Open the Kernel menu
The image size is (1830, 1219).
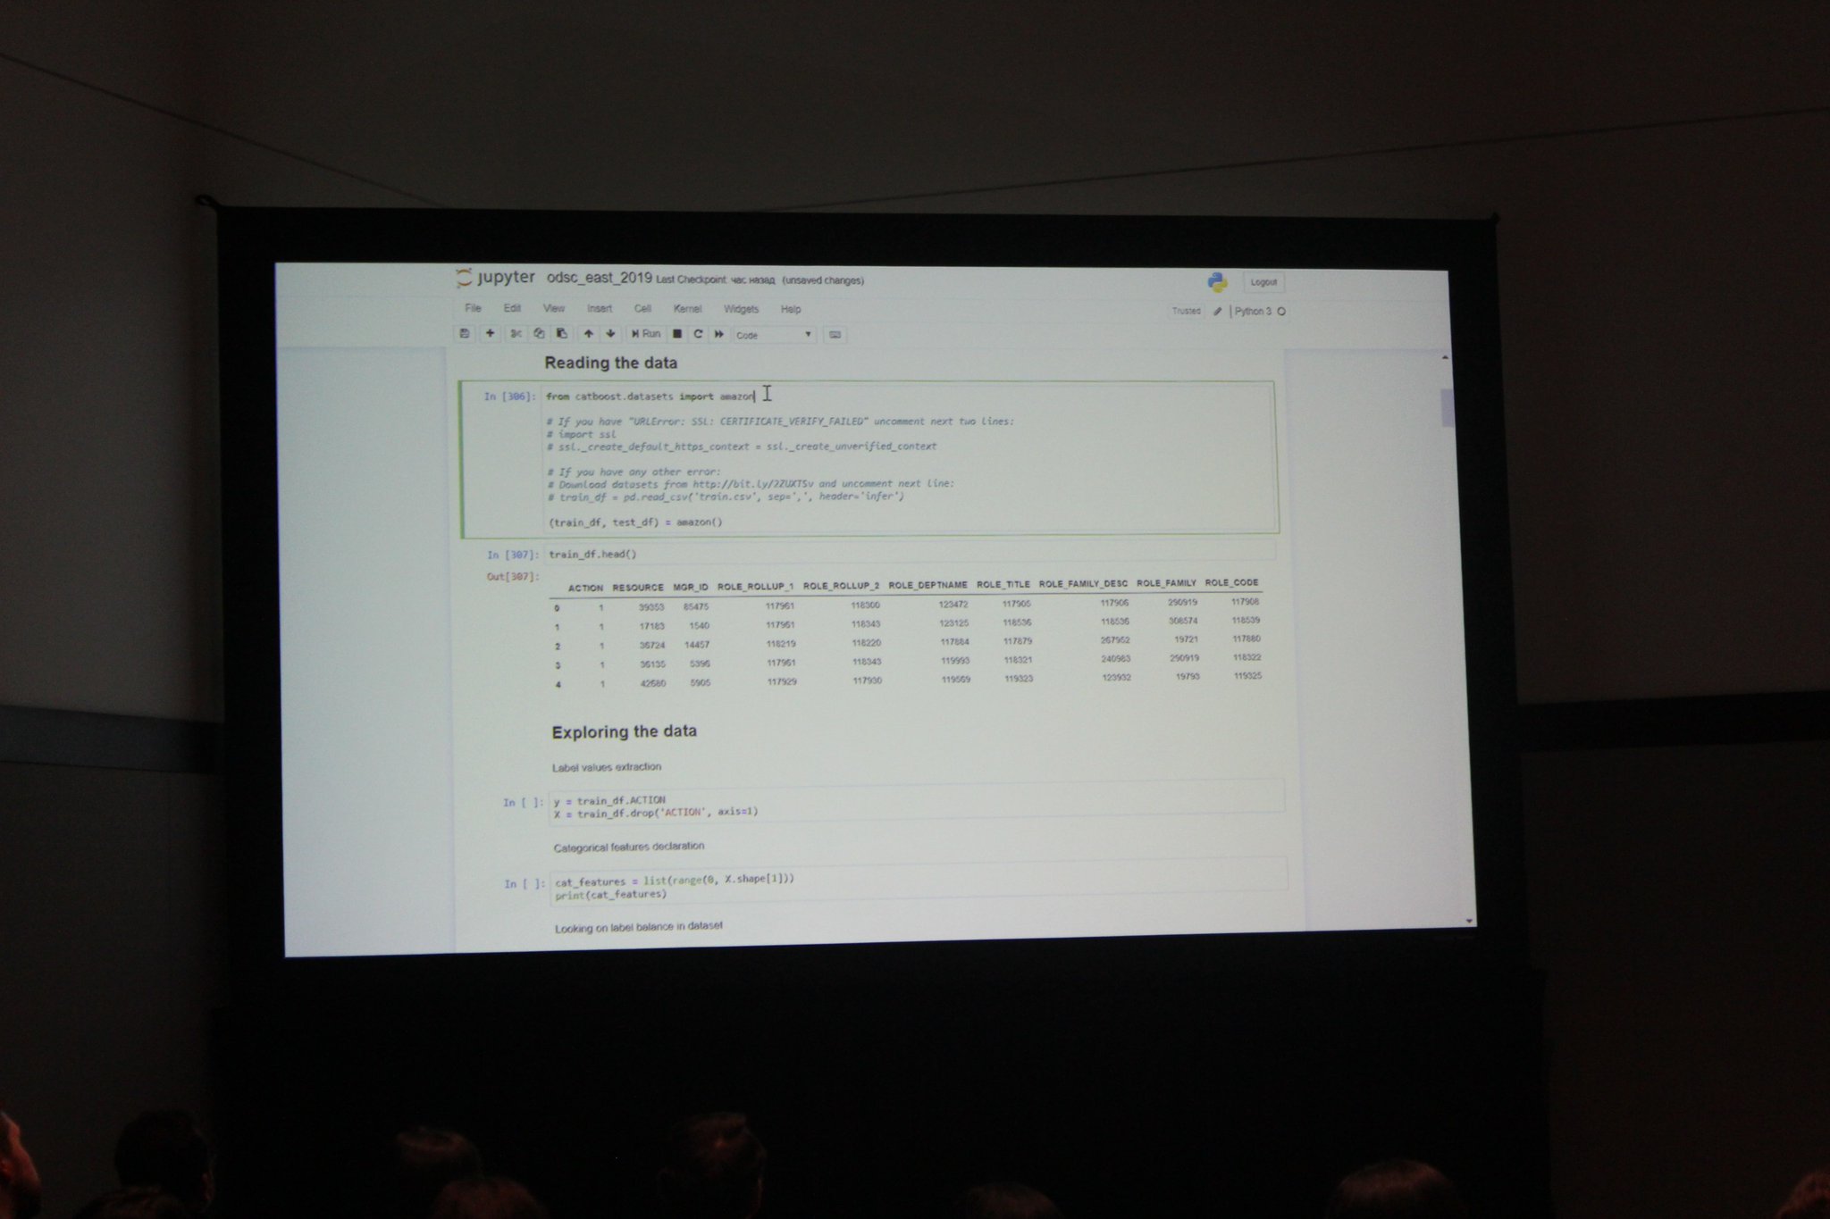(x=687, y=309)
